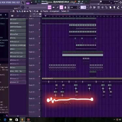Toggle mute on Track 12
This screenshot has height=122, width=122.
pyautogui.click(x=39, y=56)
